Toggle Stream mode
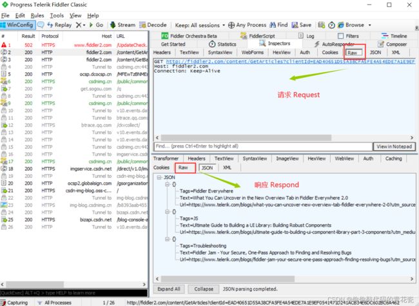Image resolution: width=419 pixels, height=306 pixels. pos(122,25)
